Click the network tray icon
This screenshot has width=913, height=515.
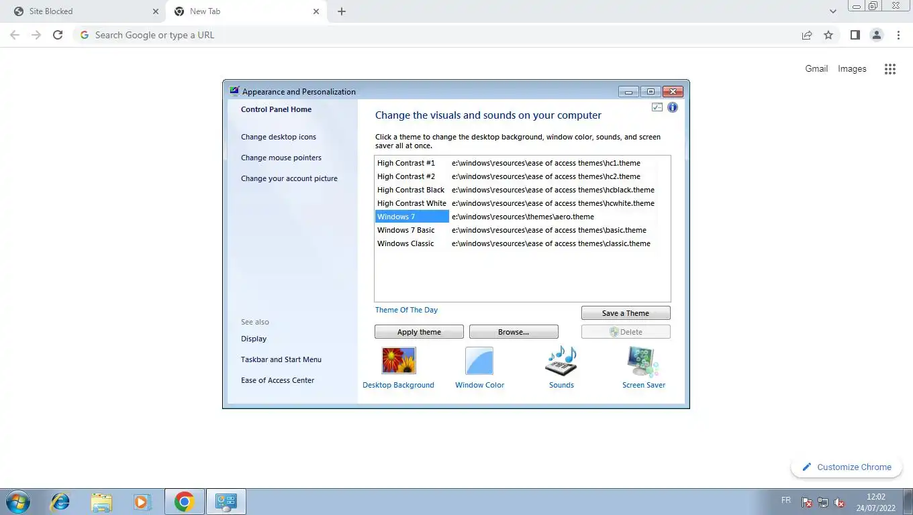823,502
